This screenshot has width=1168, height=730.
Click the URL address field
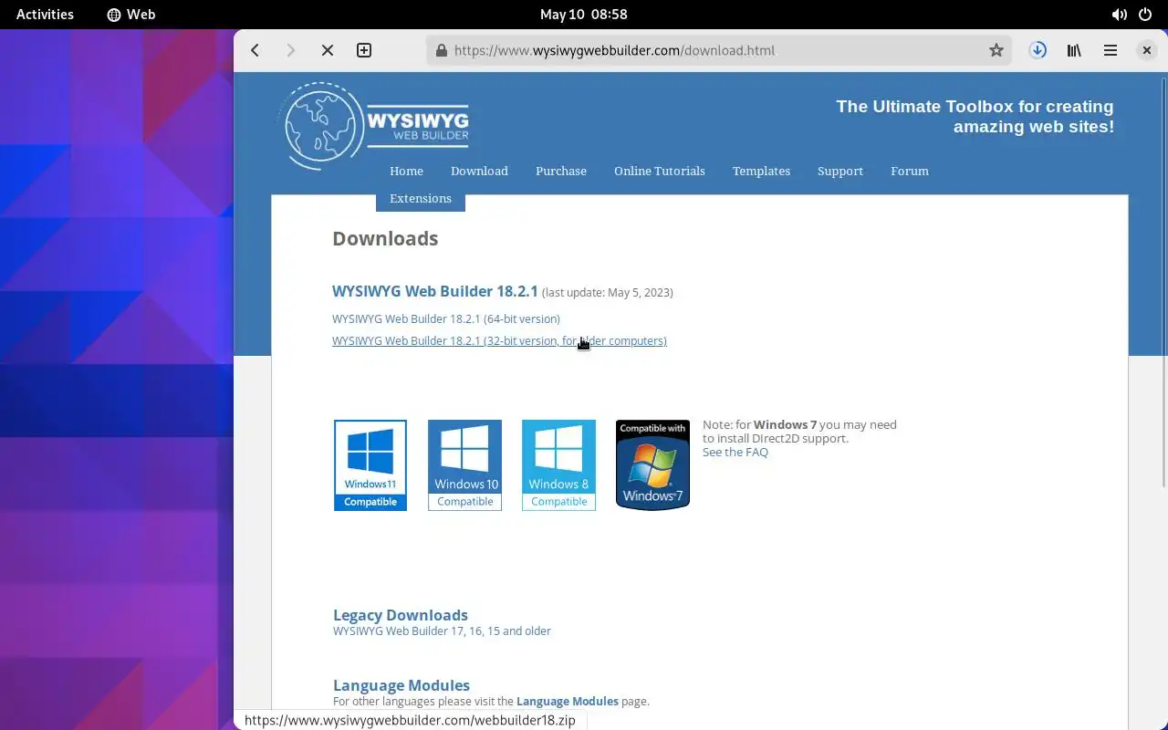717,50
